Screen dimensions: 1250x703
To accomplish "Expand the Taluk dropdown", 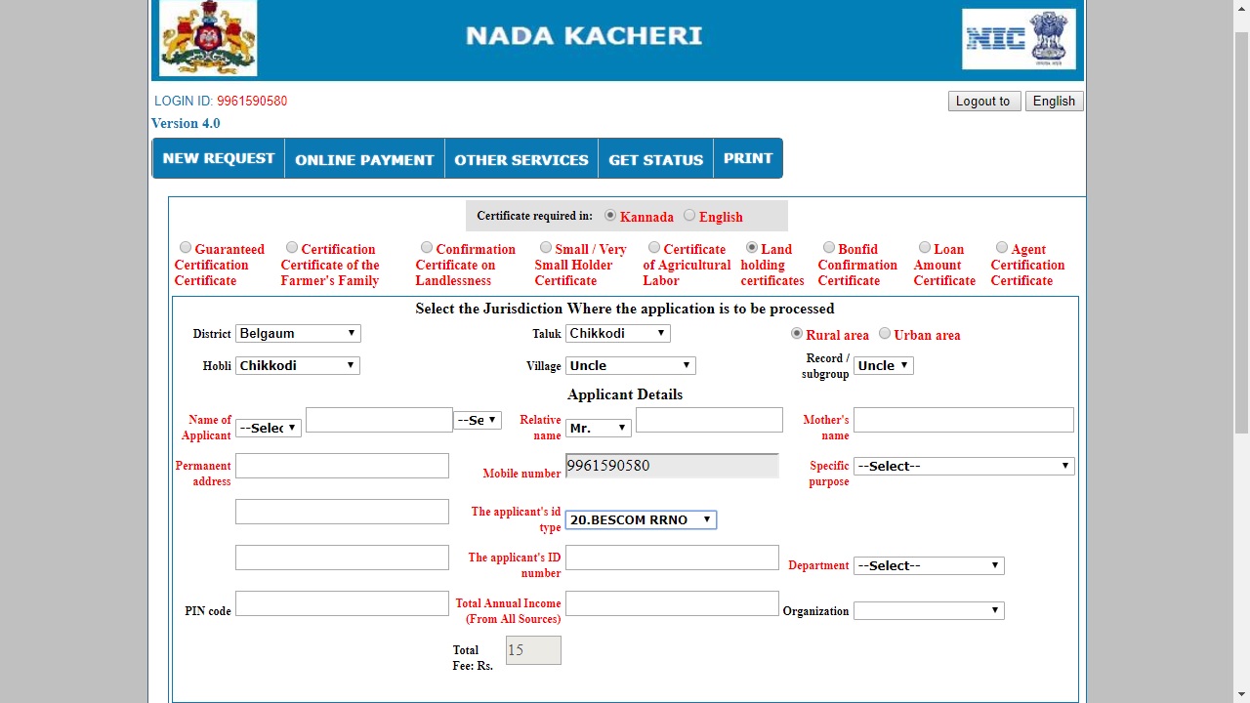I will pyautogui.click(x=617, y=333).
